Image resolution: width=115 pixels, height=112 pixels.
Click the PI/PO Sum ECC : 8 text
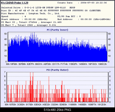(69, 17)
